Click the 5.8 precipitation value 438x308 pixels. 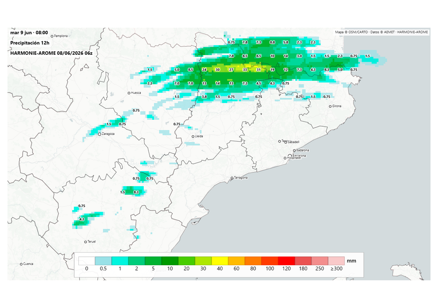[286, 42]
